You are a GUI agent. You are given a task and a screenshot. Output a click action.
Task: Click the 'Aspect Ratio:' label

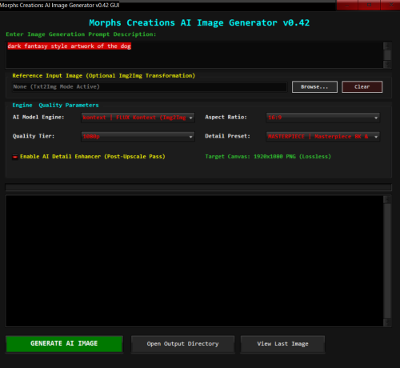coord(226,117)
